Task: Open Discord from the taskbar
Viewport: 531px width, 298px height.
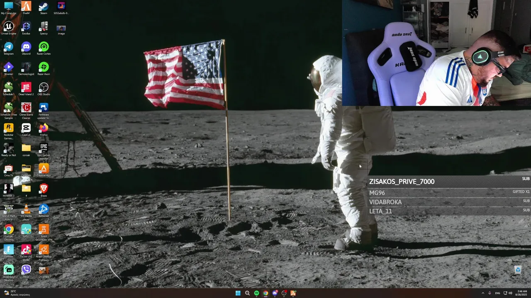Action: pyautogui.click(x=275, y=293)
